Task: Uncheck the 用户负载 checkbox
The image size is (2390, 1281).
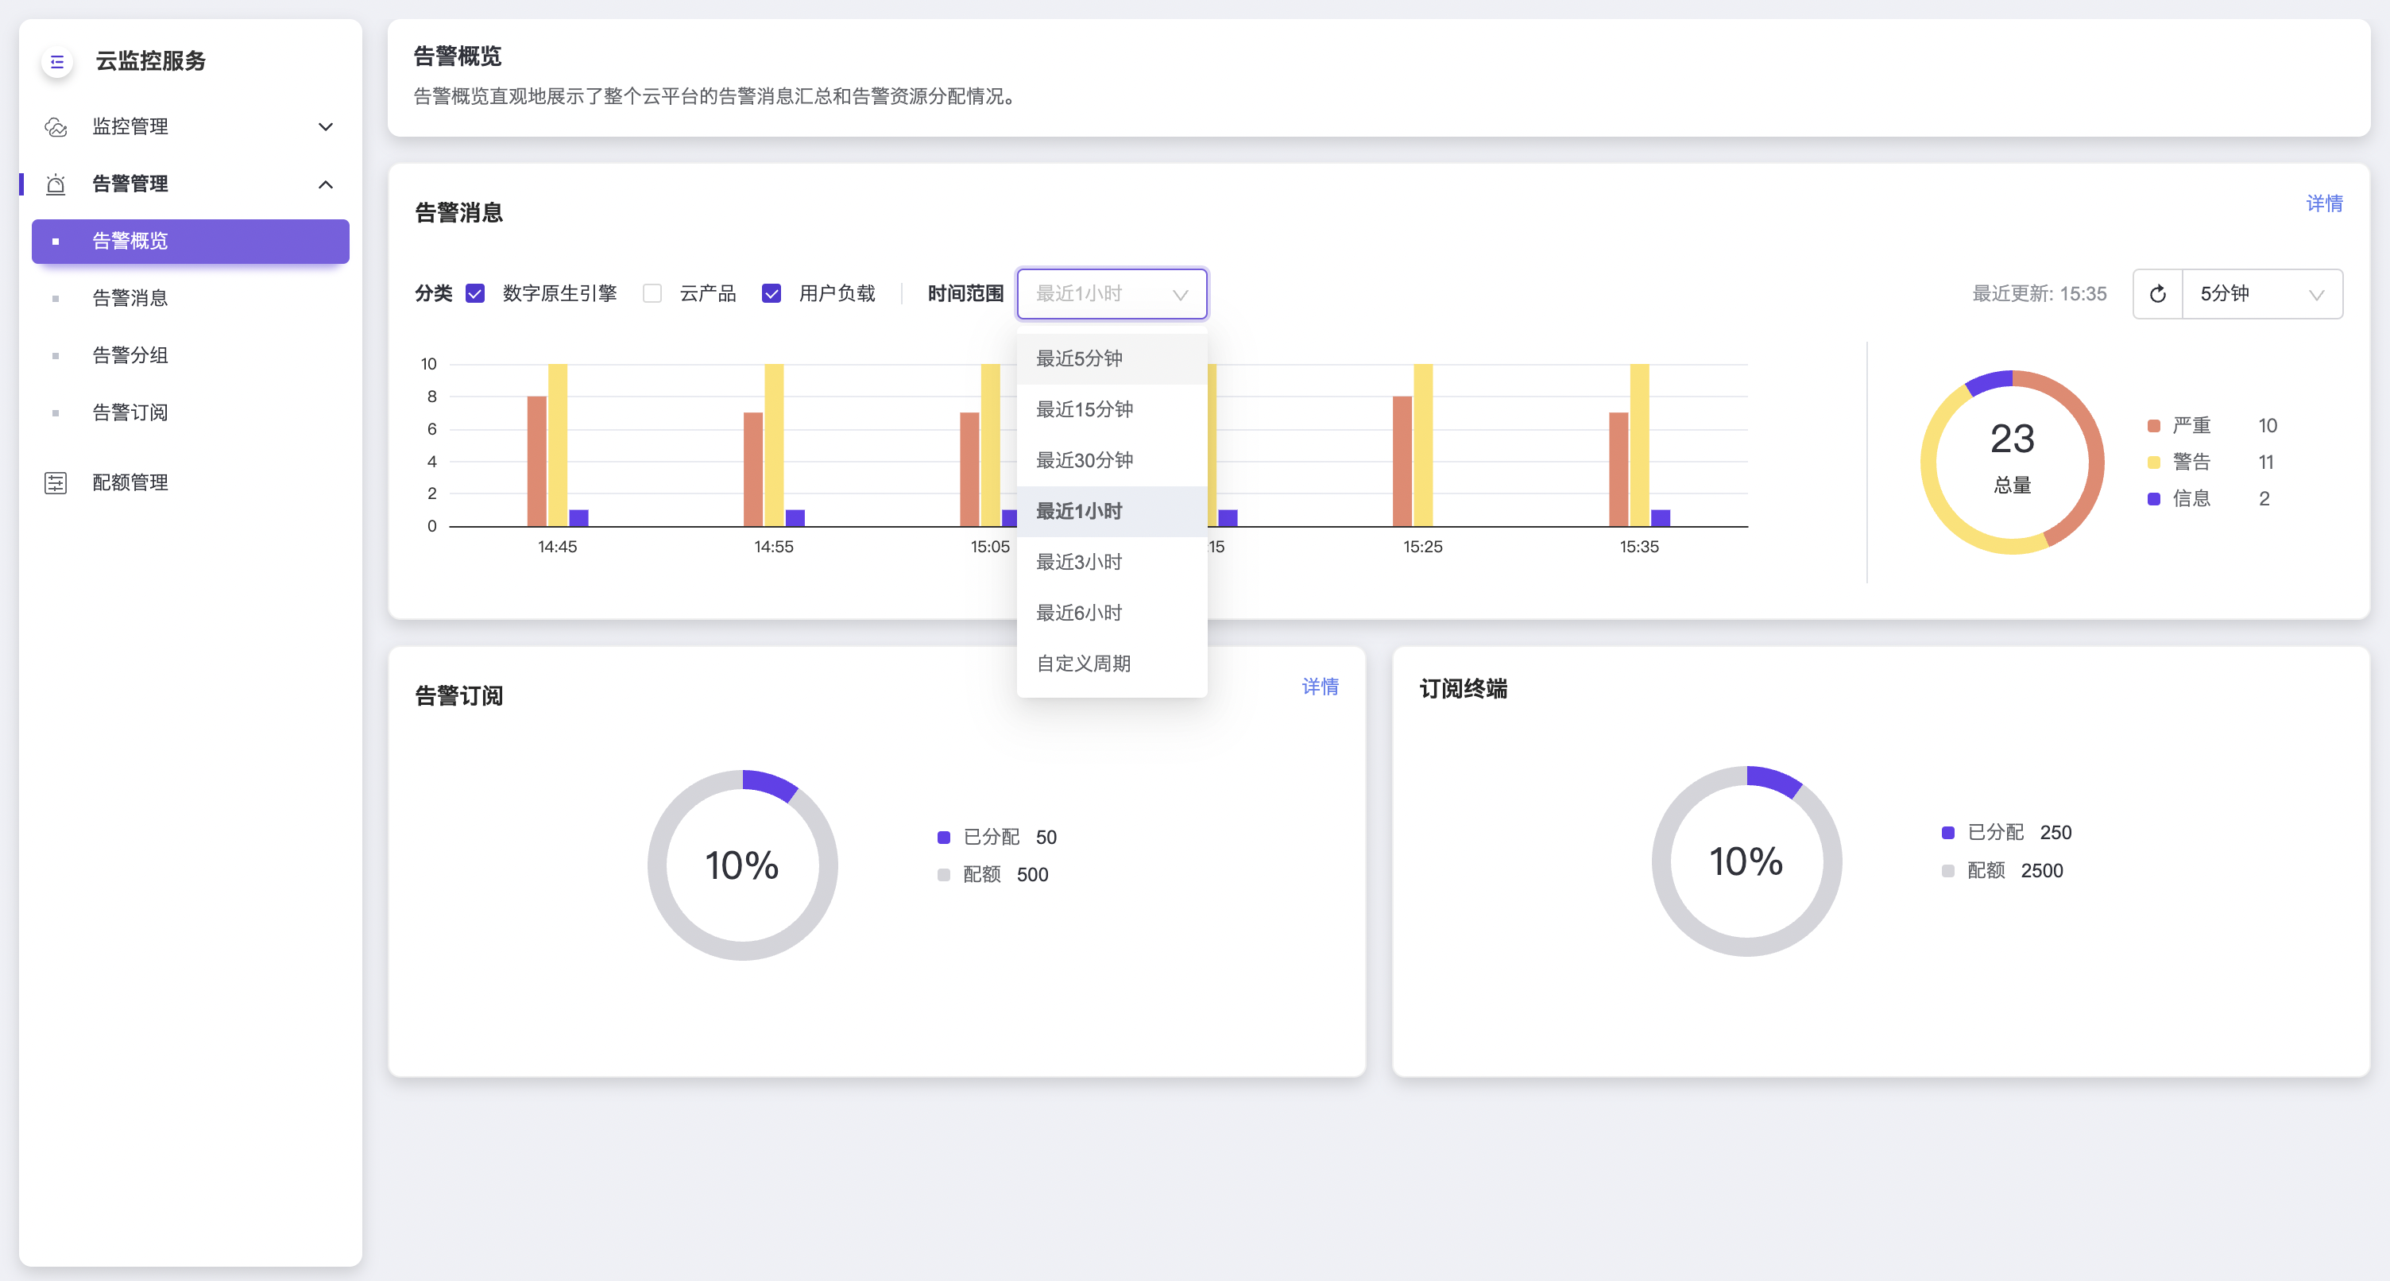Action: coord(771,294)
